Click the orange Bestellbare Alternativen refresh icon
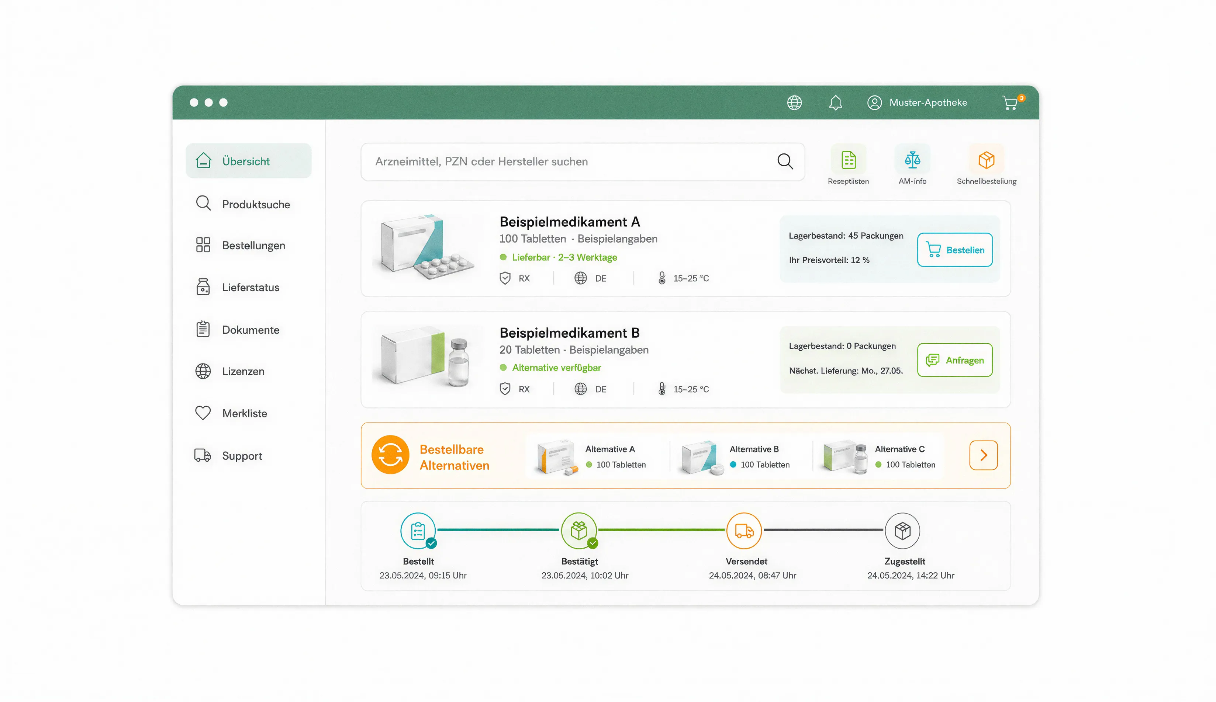 tap(390, 455)
